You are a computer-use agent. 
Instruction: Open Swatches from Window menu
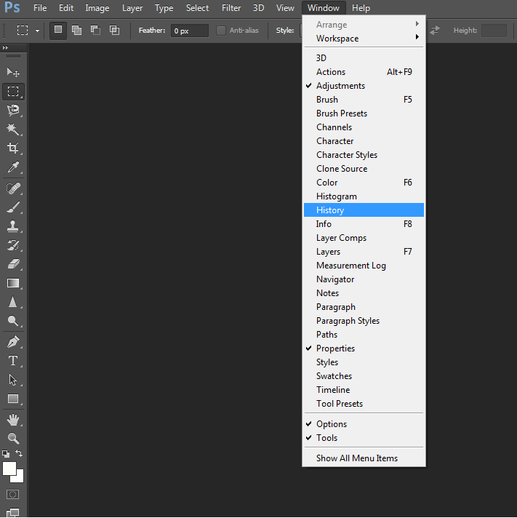click(x=364, y=376)
